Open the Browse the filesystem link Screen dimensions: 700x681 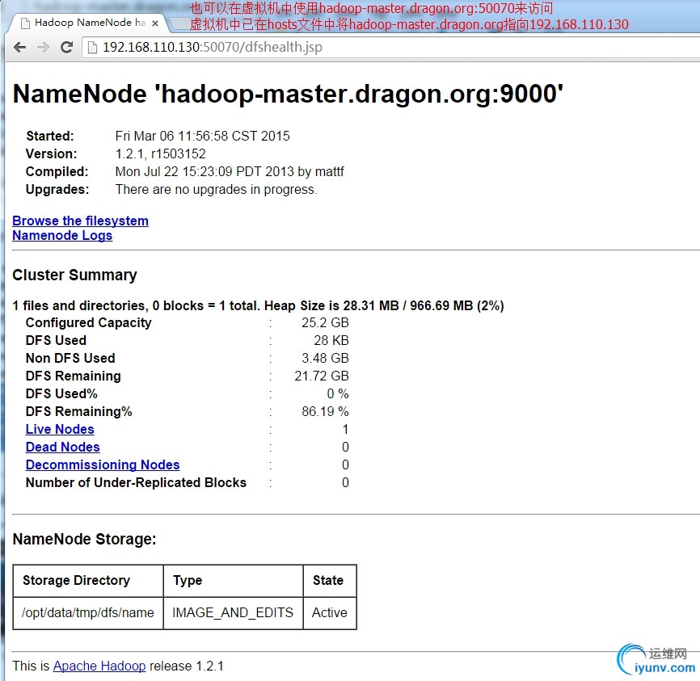click(80, 221)
